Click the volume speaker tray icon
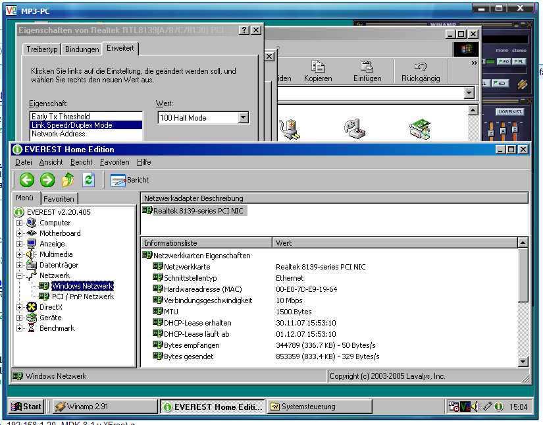543x425 pixels. (475, 407)
